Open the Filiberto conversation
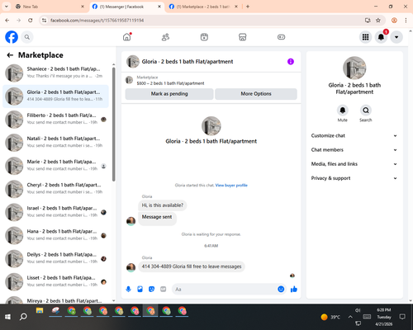Image resolution: width=413 pixels, height=330 pixels. click(55, 120)
